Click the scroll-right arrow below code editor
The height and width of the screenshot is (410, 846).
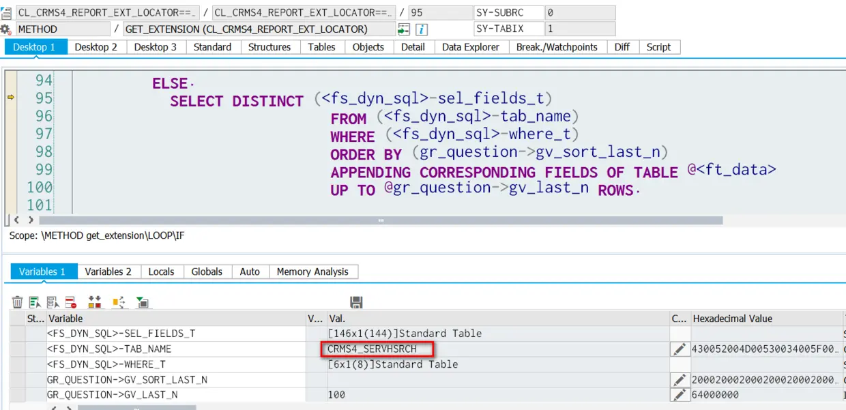(x=30, y=220)
